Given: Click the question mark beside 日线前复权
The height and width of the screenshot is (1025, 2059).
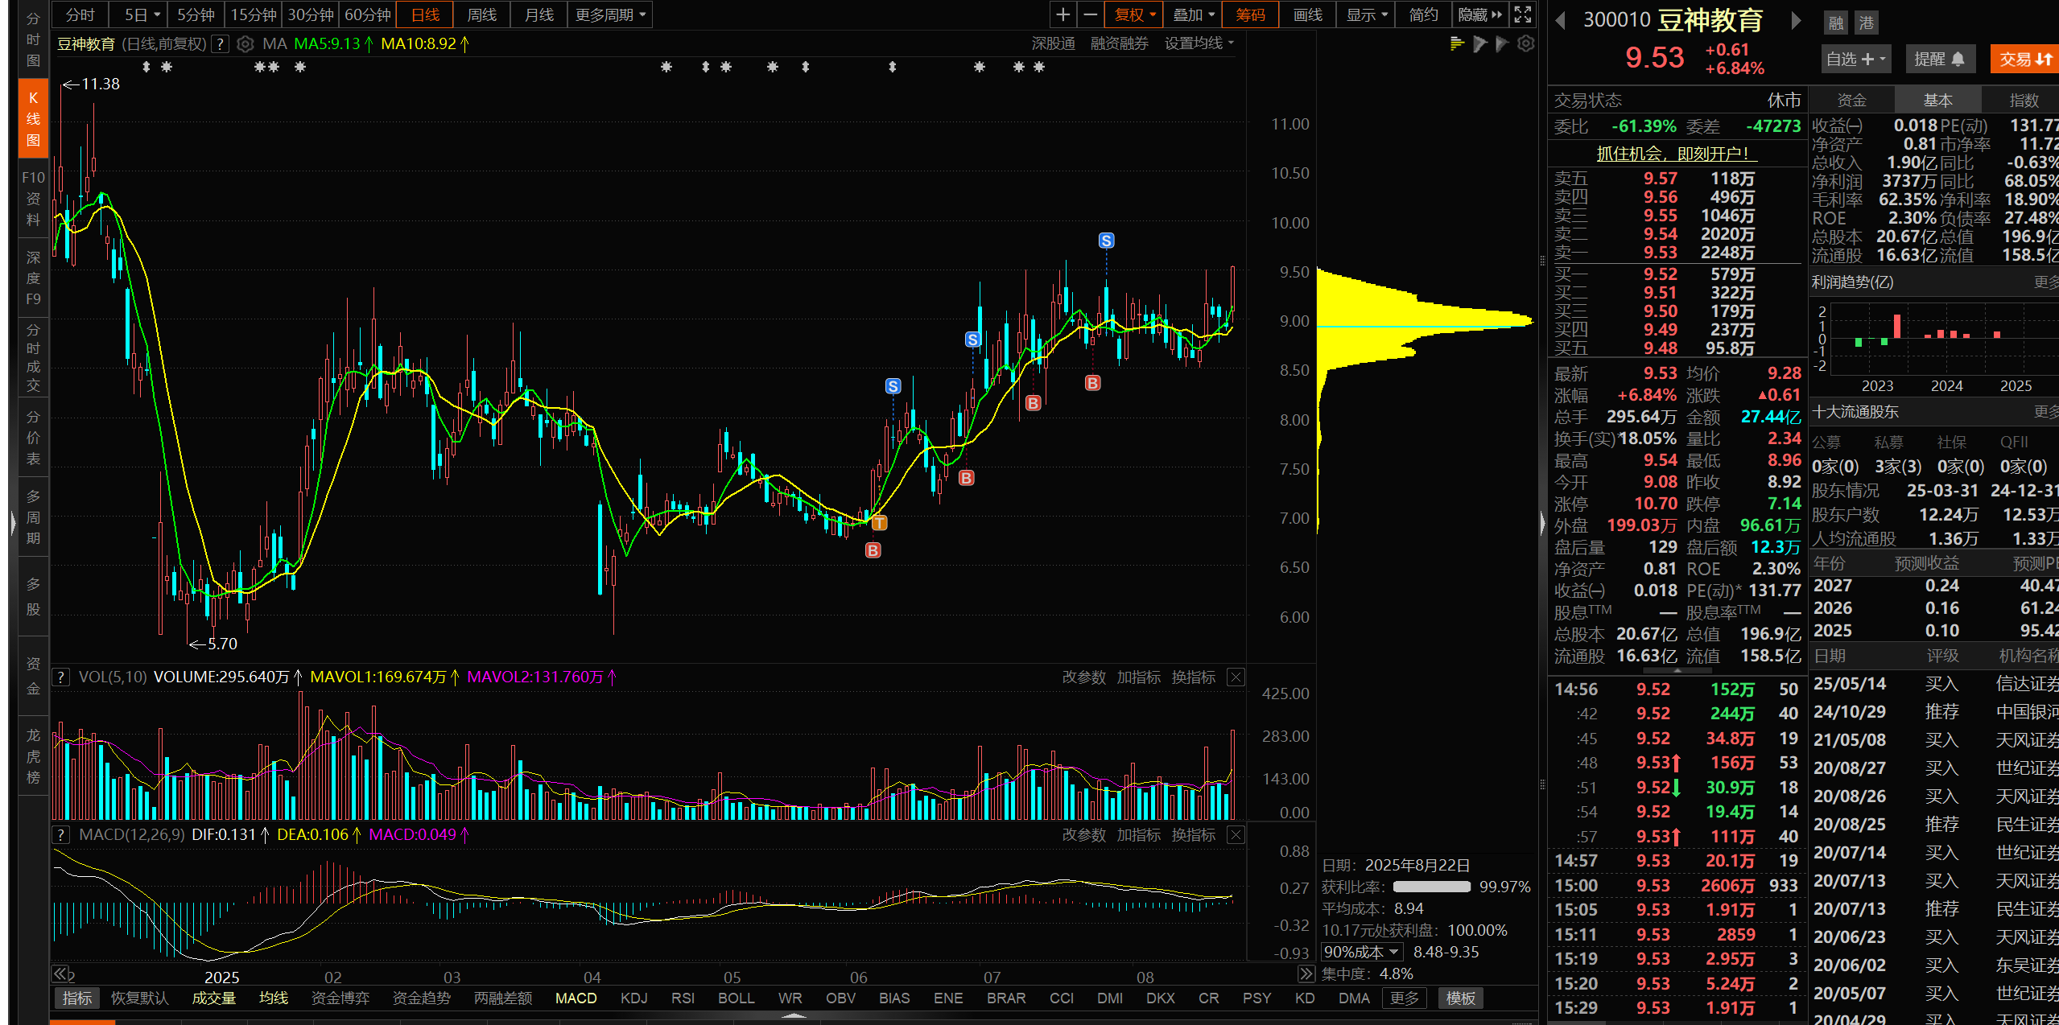Looking at the screenshot, I should 220,43.
